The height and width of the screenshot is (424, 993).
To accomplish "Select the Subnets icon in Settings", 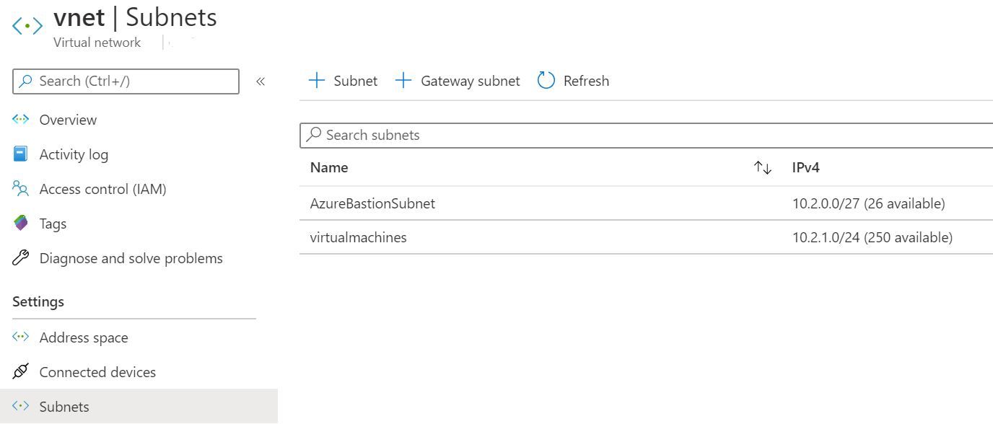I will pyautogui.click(x=20, y=406).
